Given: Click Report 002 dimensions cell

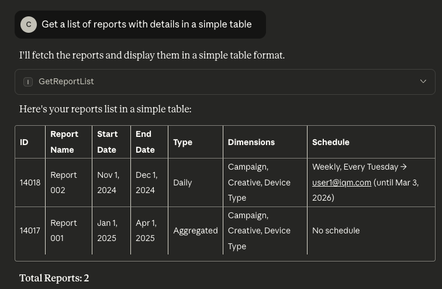Looking at the screenshot, I should [x=265, y=183].
